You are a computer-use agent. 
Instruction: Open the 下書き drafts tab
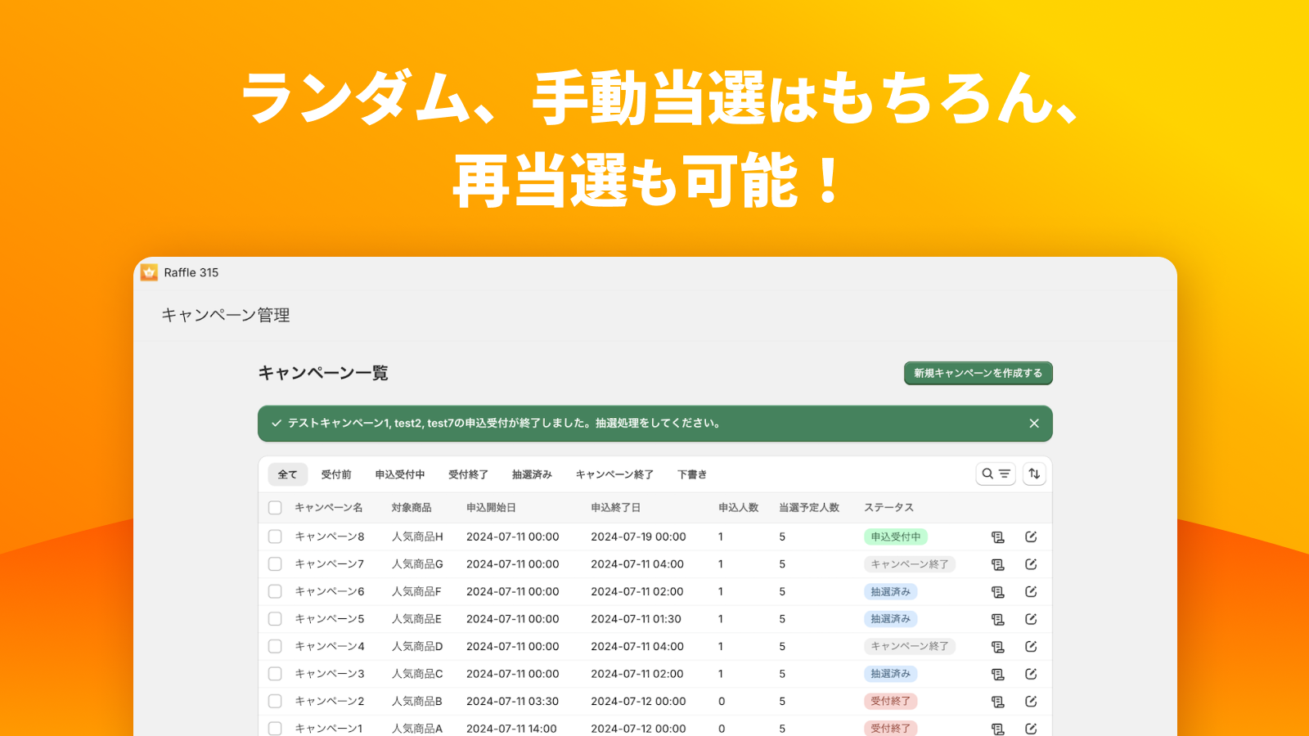(691, 474)
